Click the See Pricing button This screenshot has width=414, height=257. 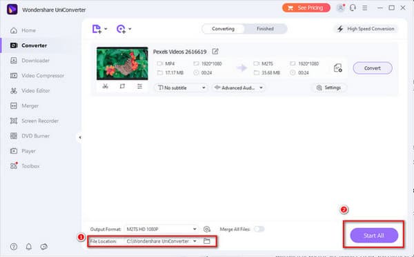point(306,8)
